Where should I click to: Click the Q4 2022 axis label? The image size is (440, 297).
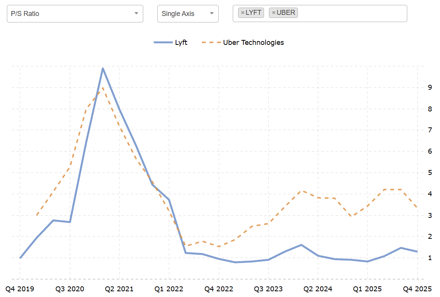point(219,289)
